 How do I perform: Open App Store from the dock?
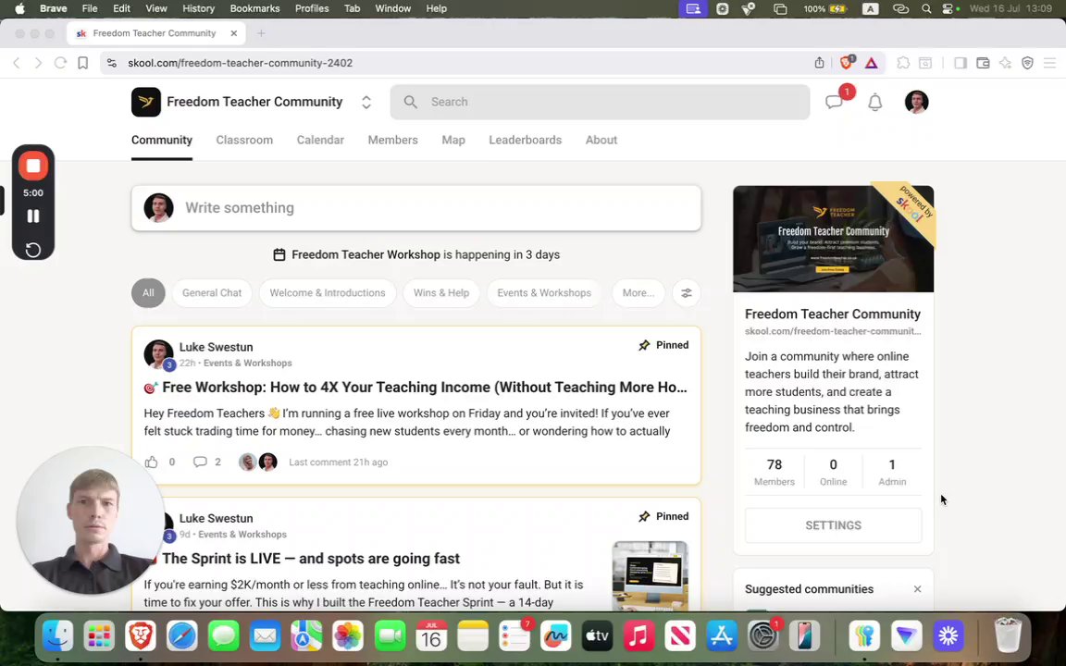point(722,636)
